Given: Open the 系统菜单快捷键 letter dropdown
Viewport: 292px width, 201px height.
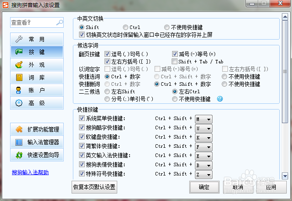Looking at the screenshot, I should 208,119.
